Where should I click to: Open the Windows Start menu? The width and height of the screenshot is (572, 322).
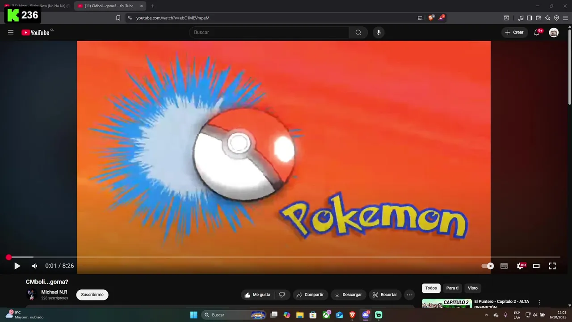[193, 315]
